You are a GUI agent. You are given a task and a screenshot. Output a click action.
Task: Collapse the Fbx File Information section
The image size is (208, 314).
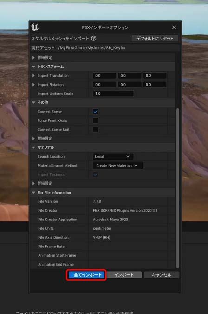click(x=33, y=193)
